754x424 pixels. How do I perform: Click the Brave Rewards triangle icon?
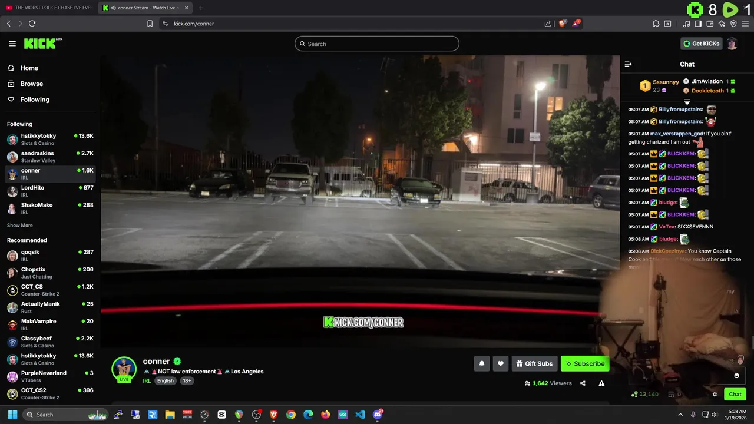click(x=577, y=24)
